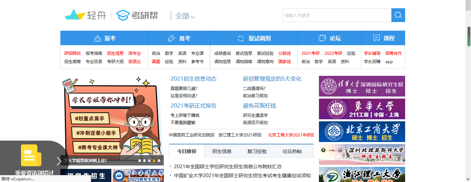The height and width of the screenshot is (182, 471).
Task: Click the 报考 building icon
Action: tap(98, 38)
